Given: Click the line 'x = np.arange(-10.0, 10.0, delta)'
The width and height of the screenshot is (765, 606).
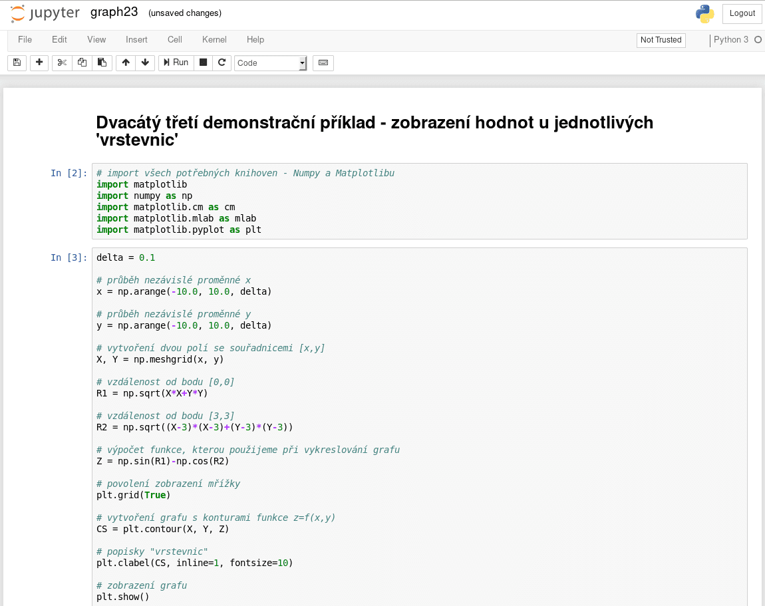Looking at the screenshot, I should click(x=184, y=292).
